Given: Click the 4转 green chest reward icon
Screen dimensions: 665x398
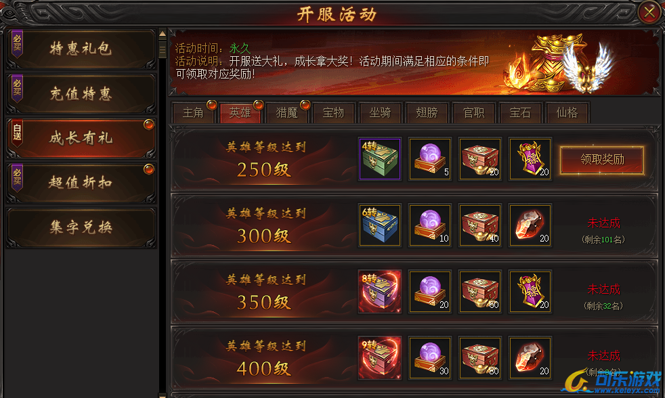Looking at the screenshot, I should [380, 159].
